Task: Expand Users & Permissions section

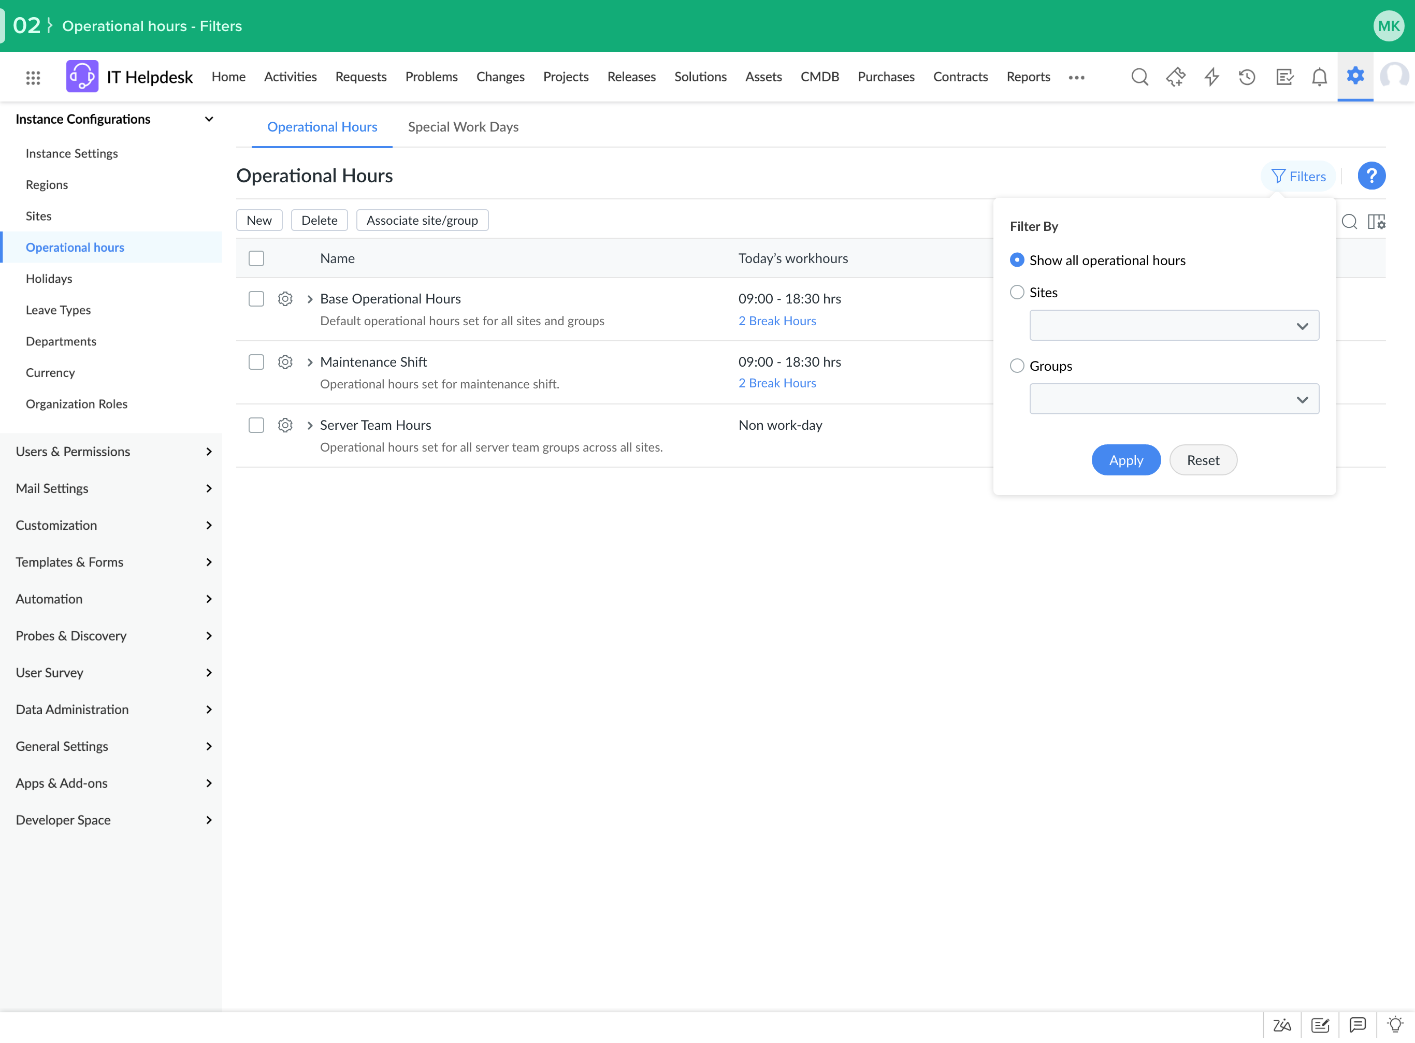Action: [x=208, y=452]
